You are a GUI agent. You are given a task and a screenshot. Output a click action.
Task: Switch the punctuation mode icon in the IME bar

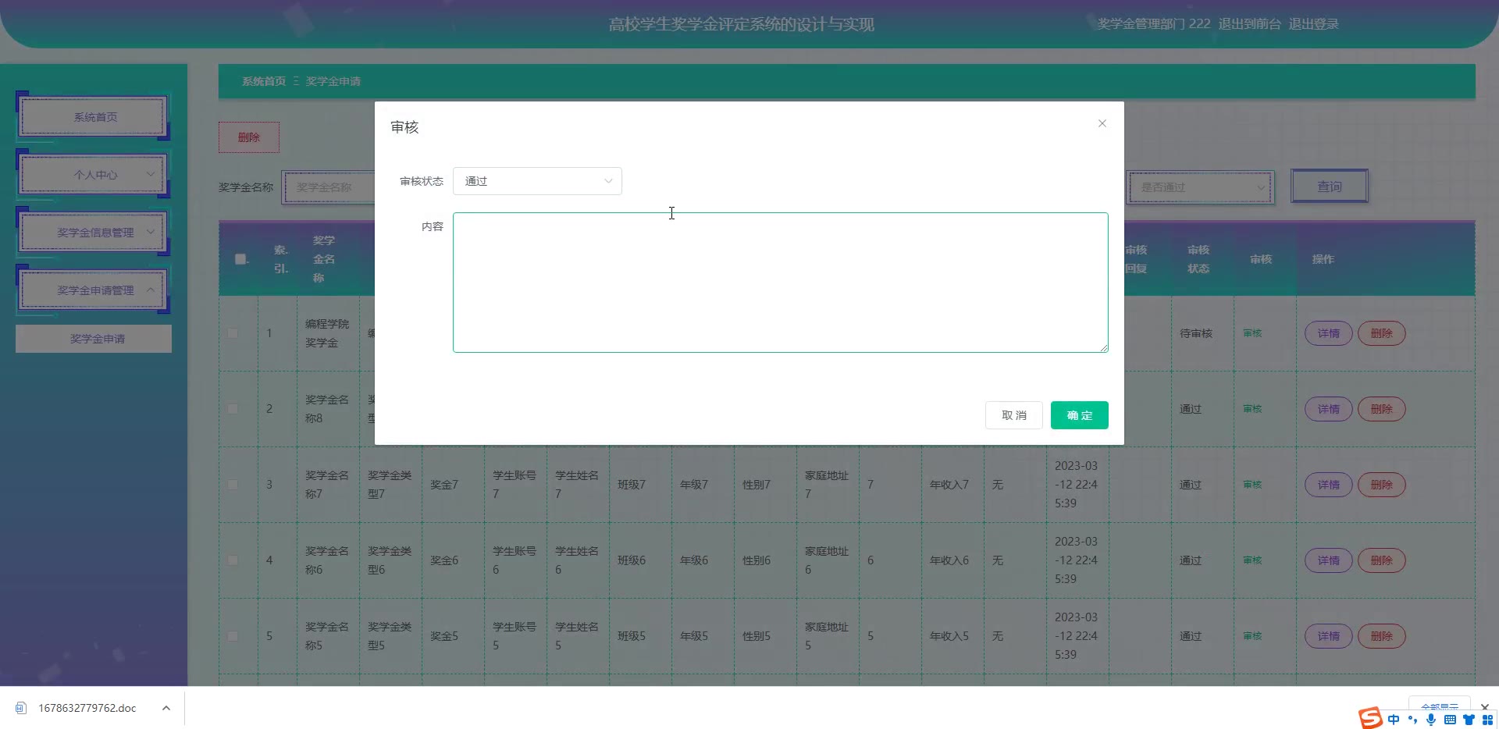(x=1412, y=720)
